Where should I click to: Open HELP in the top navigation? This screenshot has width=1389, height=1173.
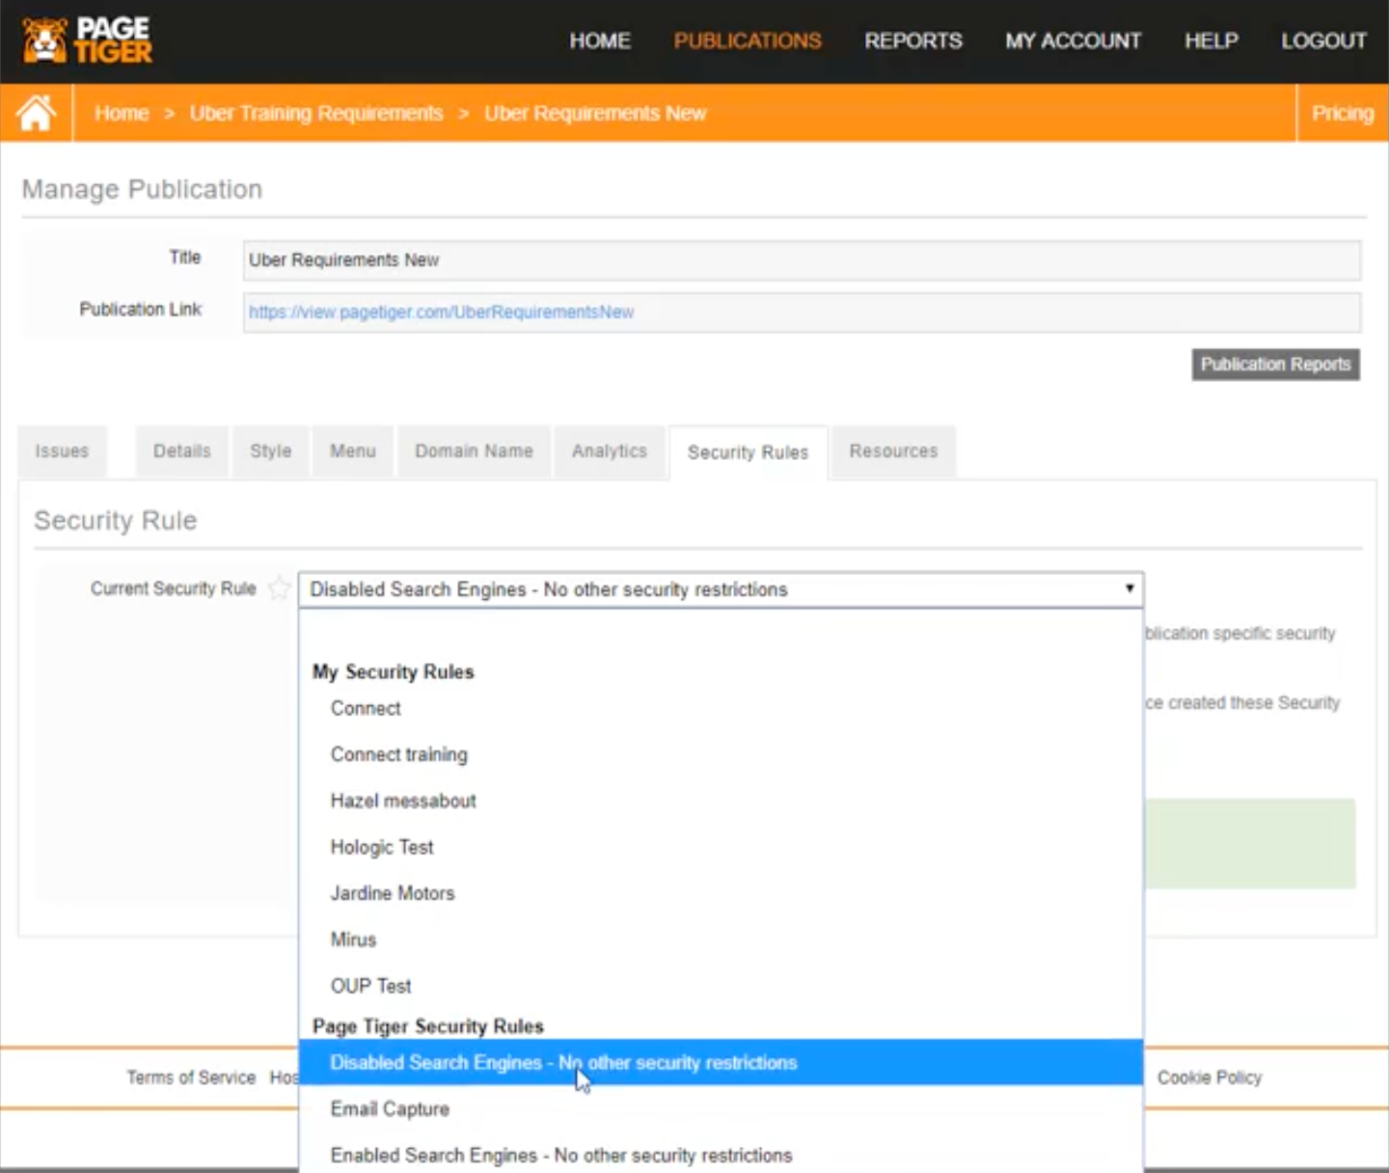point(1212,41)
